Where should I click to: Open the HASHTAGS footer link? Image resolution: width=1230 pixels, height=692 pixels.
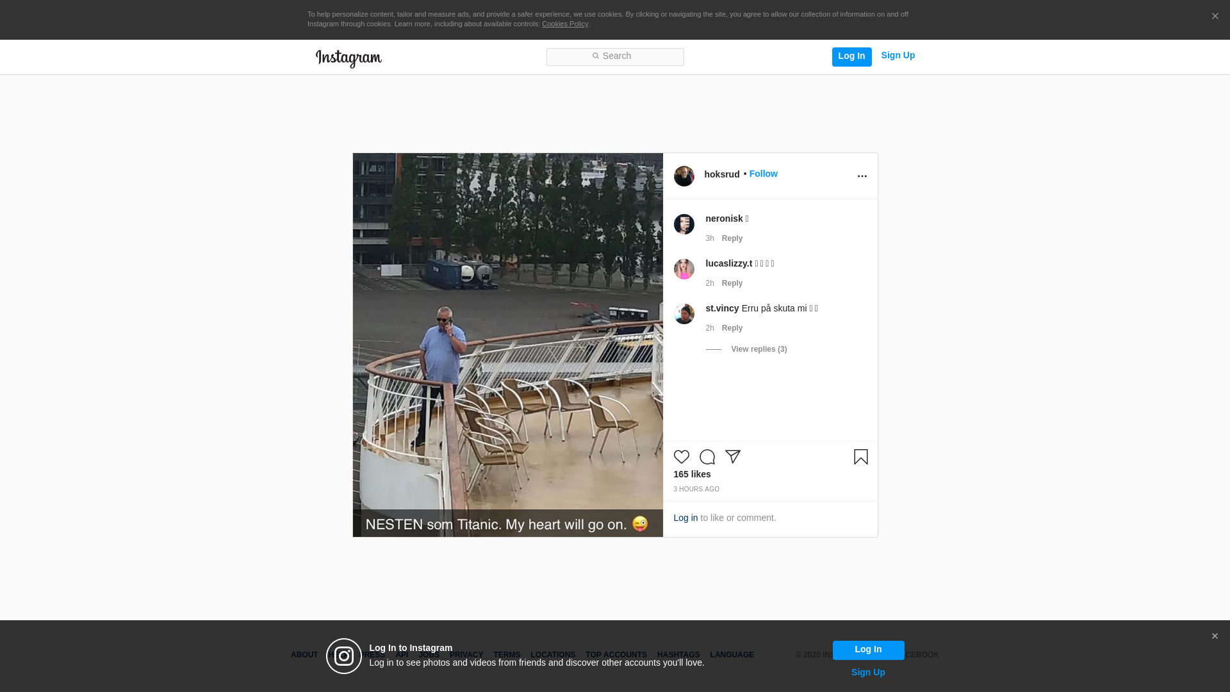point(678,655)
